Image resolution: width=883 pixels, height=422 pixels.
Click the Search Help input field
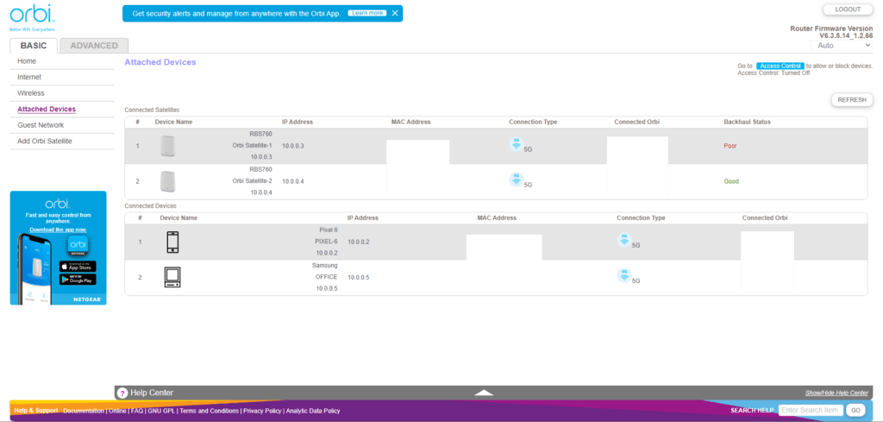(x=810, y=411)
